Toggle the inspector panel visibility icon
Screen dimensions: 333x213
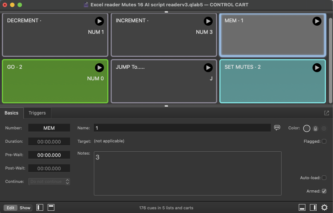click(302, 207)
